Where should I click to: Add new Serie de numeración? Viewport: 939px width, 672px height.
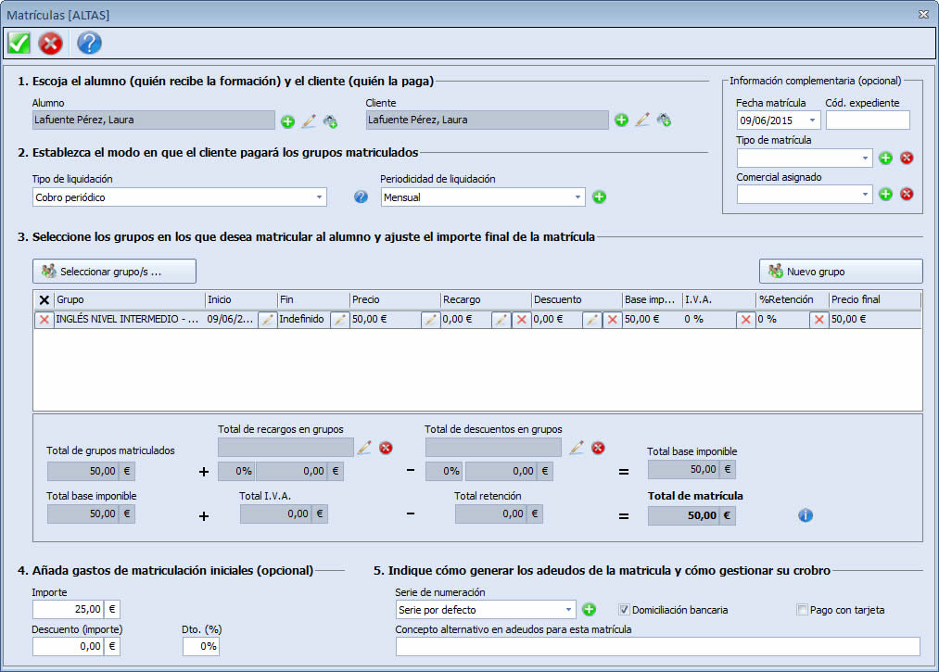pyautogui.click(x=590, y=609)
